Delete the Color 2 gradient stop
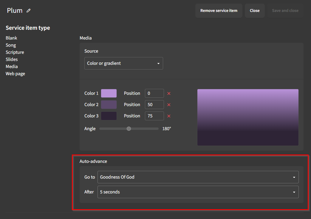This screenshot has width=311, height=219. click(169, 104)
